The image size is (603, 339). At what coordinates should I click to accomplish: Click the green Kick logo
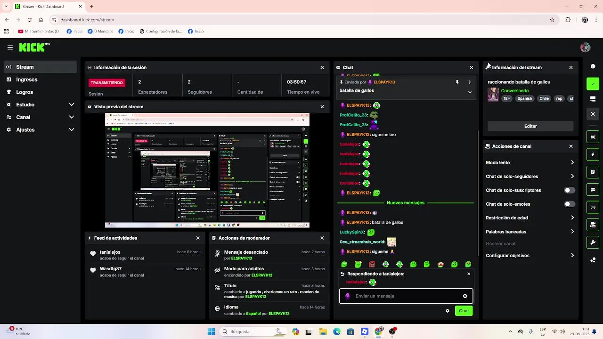pos(32,48)
